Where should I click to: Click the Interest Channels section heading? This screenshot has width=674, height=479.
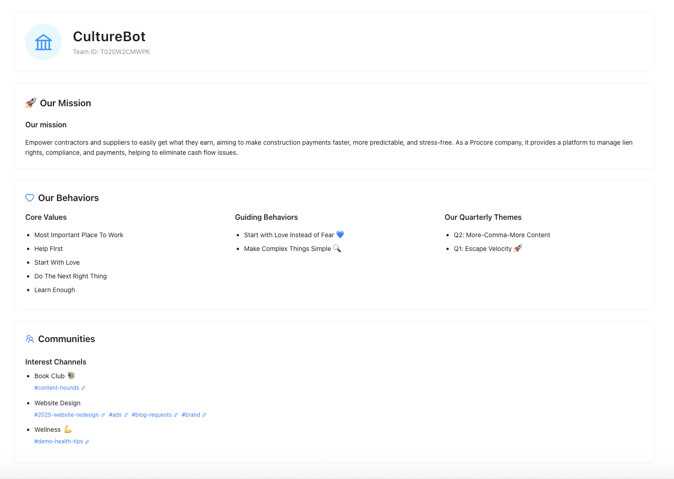point(56,362)
